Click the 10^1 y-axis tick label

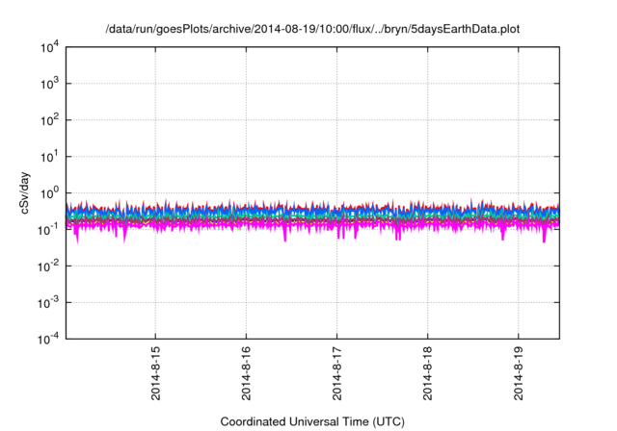pyautogui.click(x=50, y=157)
